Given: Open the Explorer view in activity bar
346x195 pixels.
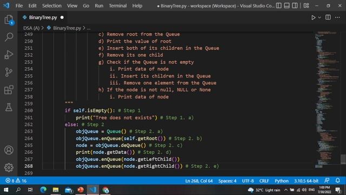Looking at the screenshot, I should point(9,19).
